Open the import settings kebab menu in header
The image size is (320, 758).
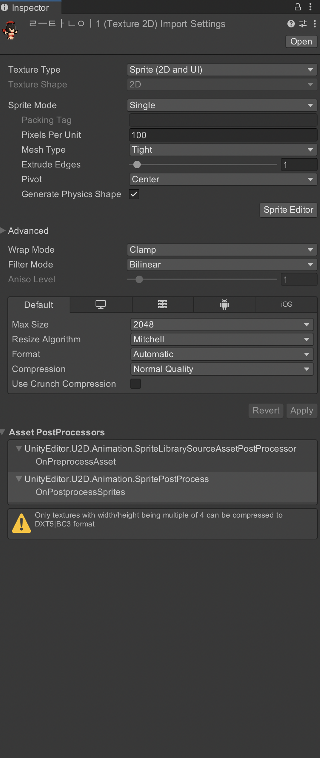pyautogui.click(x=314, y=24)
